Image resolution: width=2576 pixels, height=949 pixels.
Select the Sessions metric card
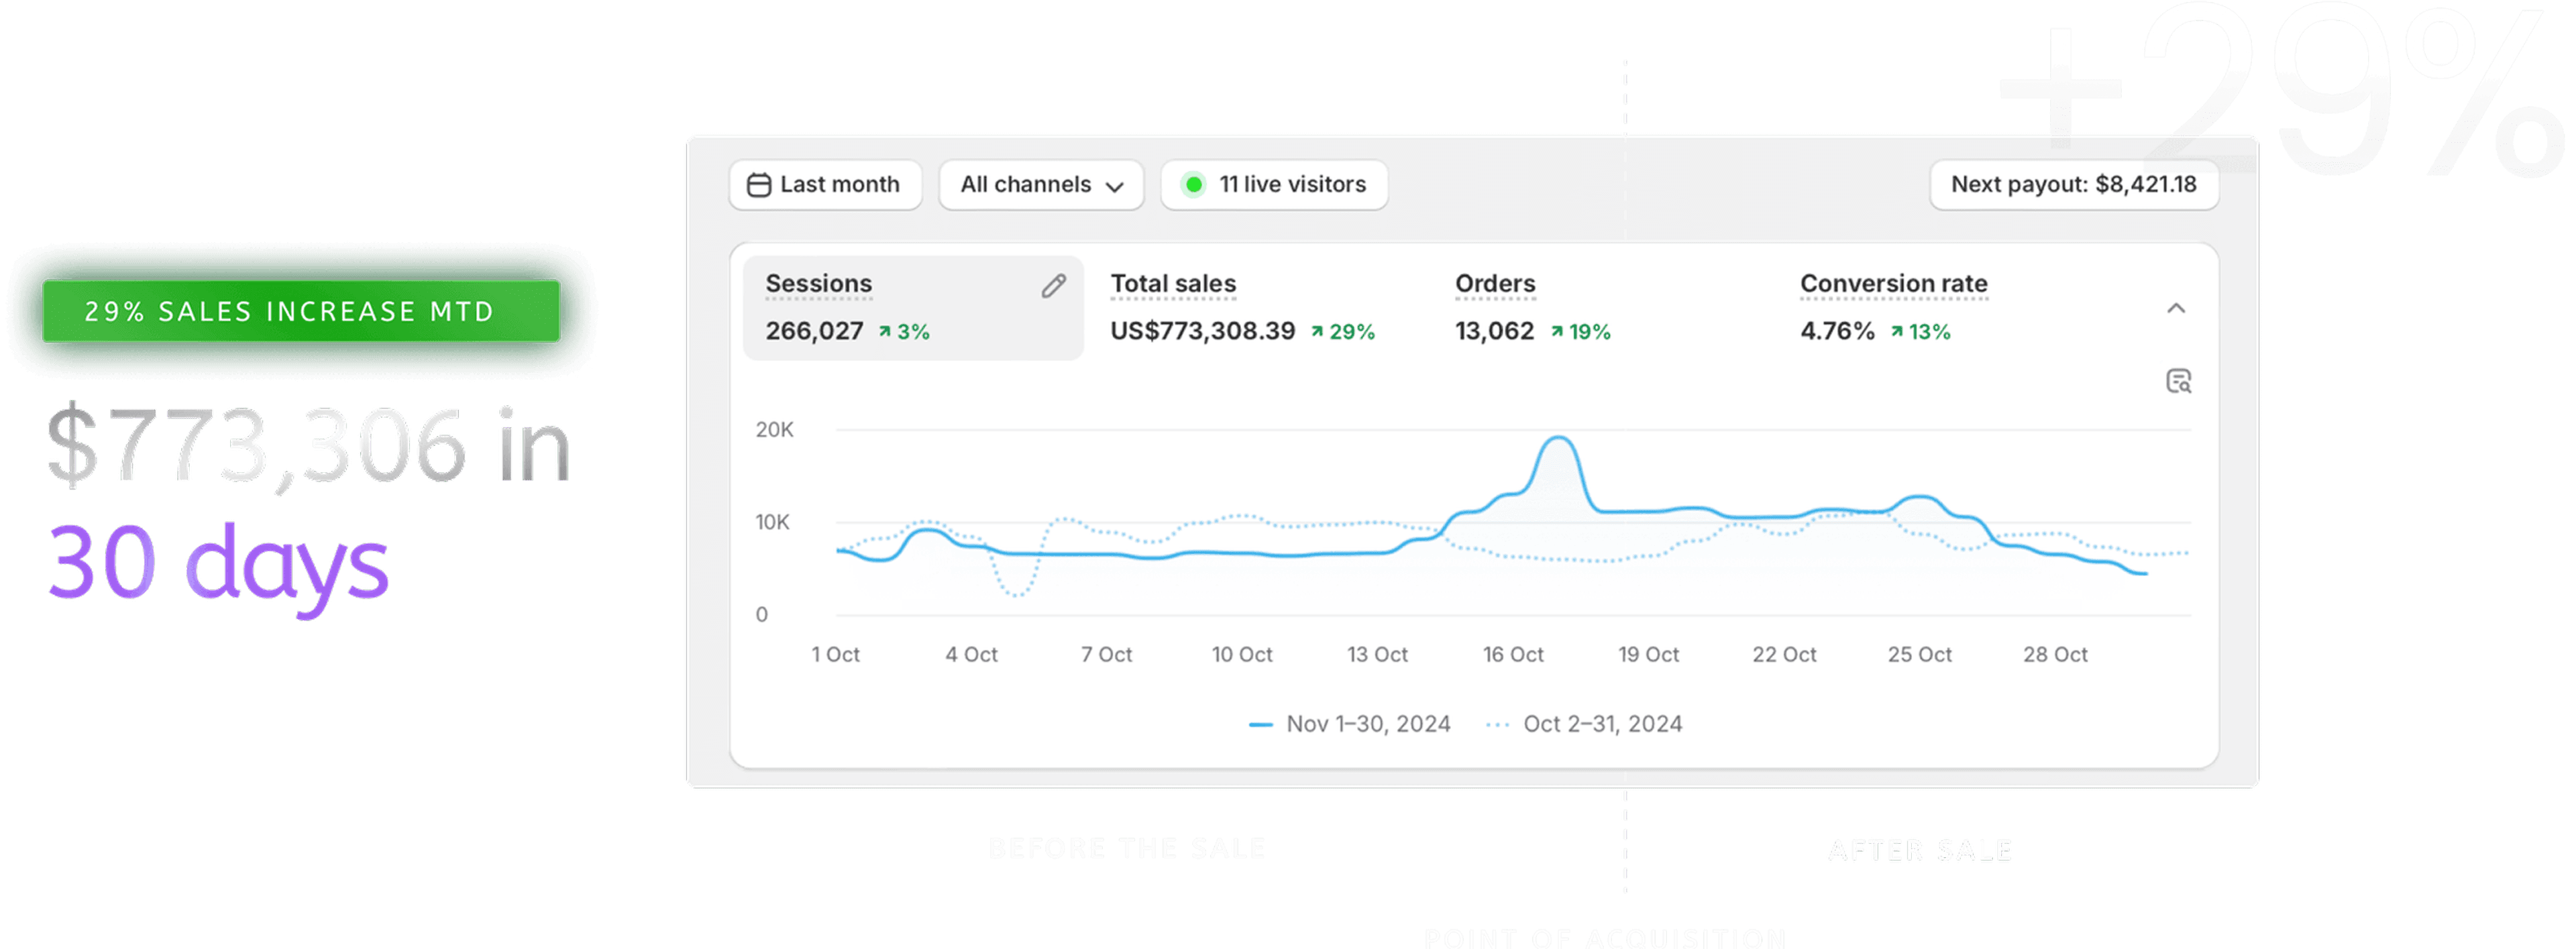[x=913, y=308]
